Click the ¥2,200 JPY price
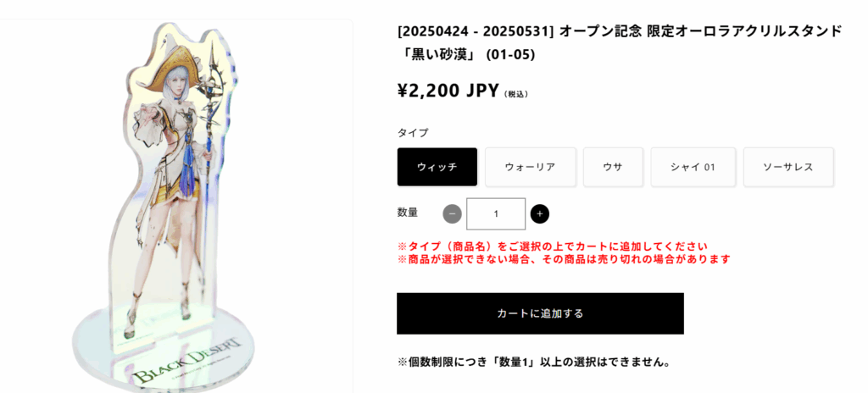This screenshot has height=393, width=868. pyautogui.click(x=448, y=91)
